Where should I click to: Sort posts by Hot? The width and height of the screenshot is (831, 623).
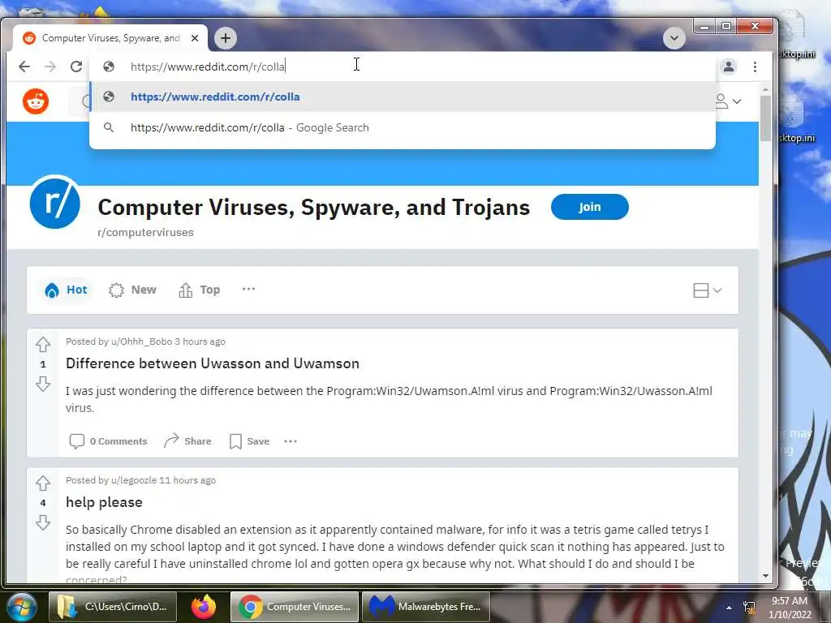point(67,290)
